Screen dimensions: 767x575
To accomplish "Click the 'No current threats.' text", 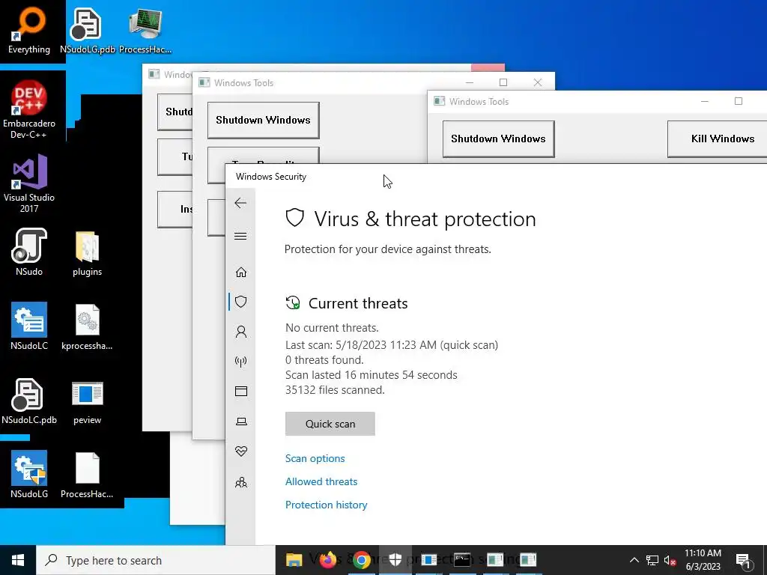I will coord(332,328).
